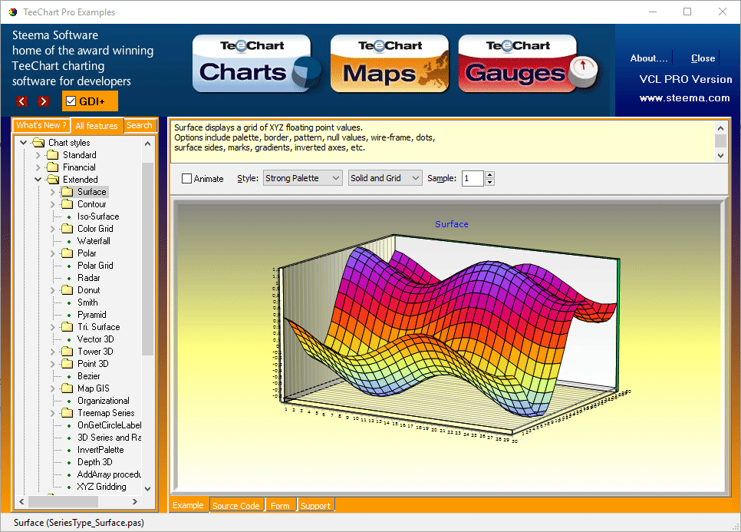Switch to the All features tab
This screenshot has width=741, height=532.
pyautogui.click(x=97, y=126)
